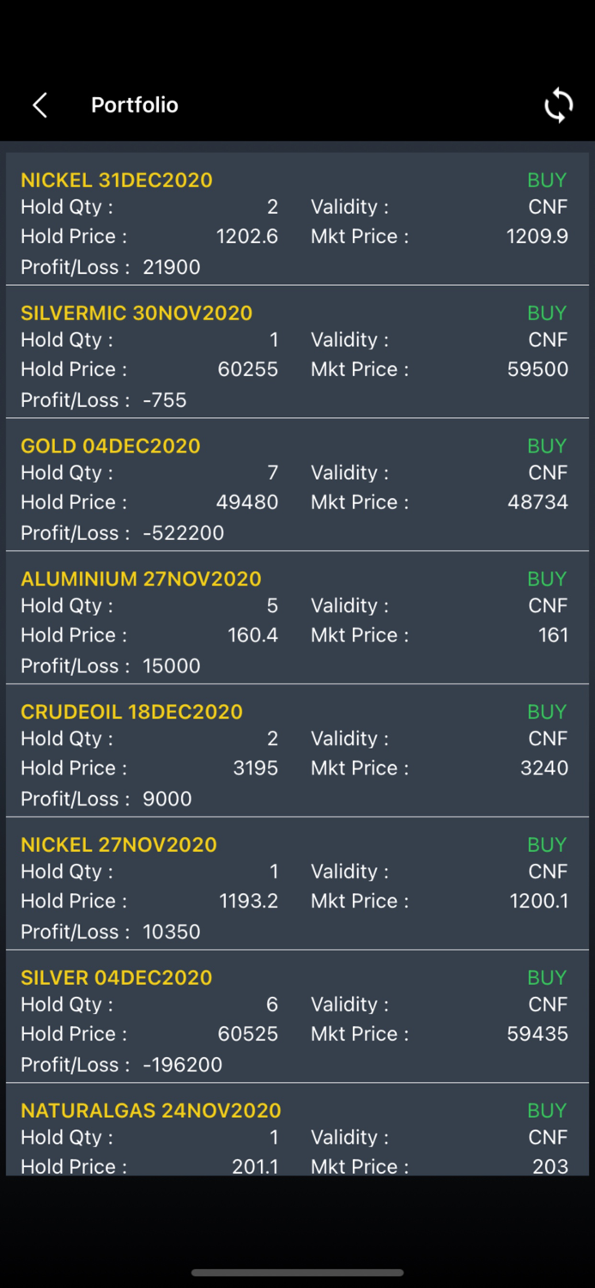Tap the ALUMINIUM 27NOV2020 holding row
This screenshot has height=1288, width=595.
141,579
